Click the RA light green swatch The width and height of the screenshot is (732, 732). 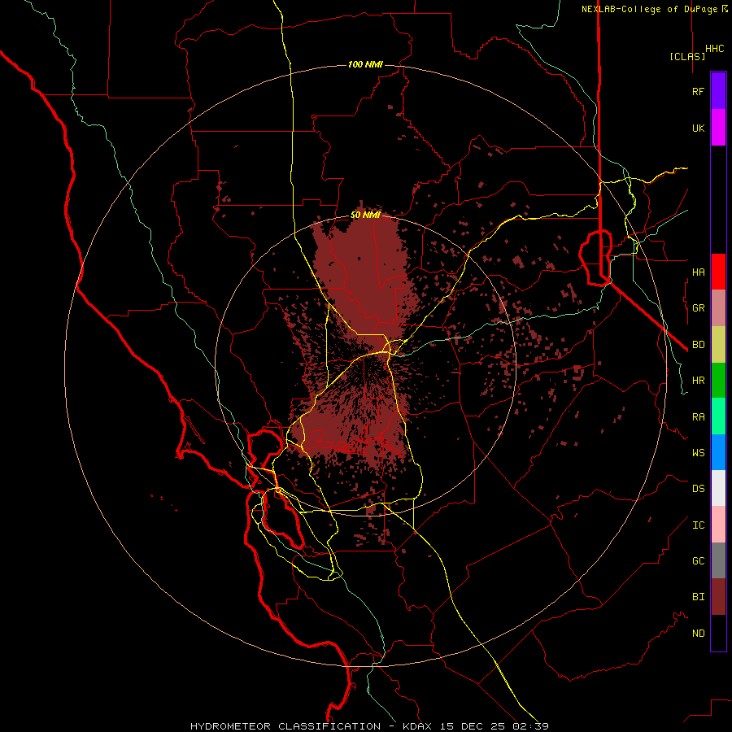pos(718,416)
